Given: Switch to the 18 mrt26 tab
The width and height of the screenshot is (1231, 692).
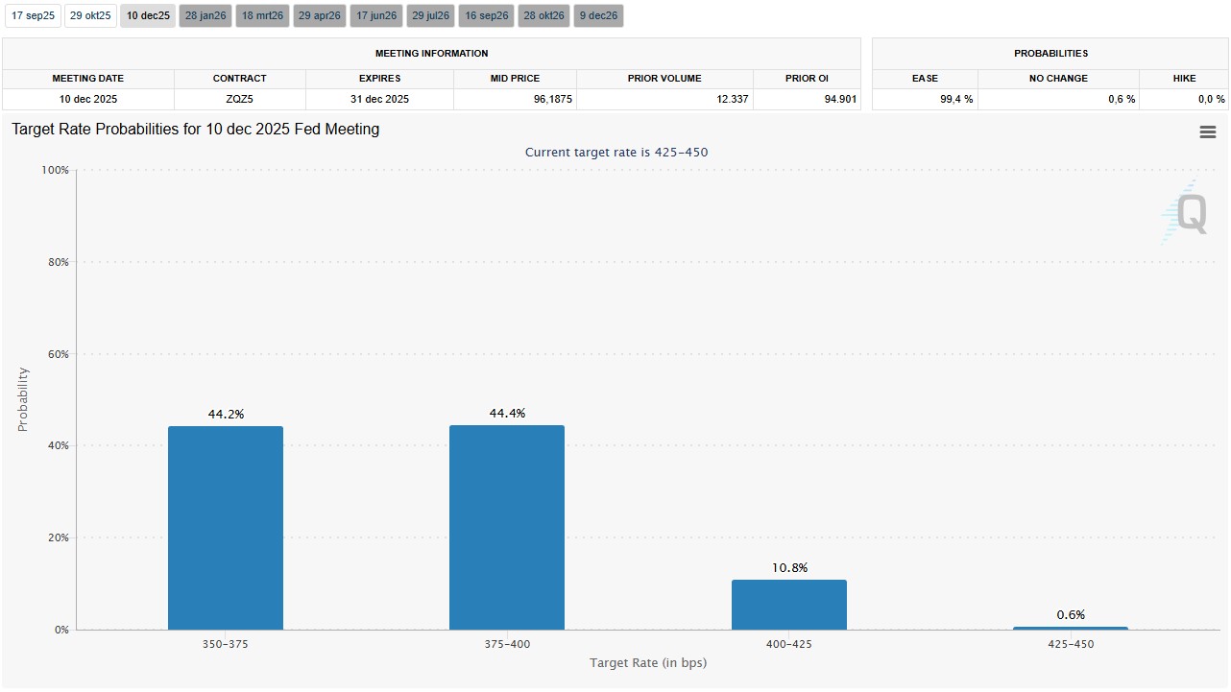Looking at the screenshot, I should (x=262, y=16).
